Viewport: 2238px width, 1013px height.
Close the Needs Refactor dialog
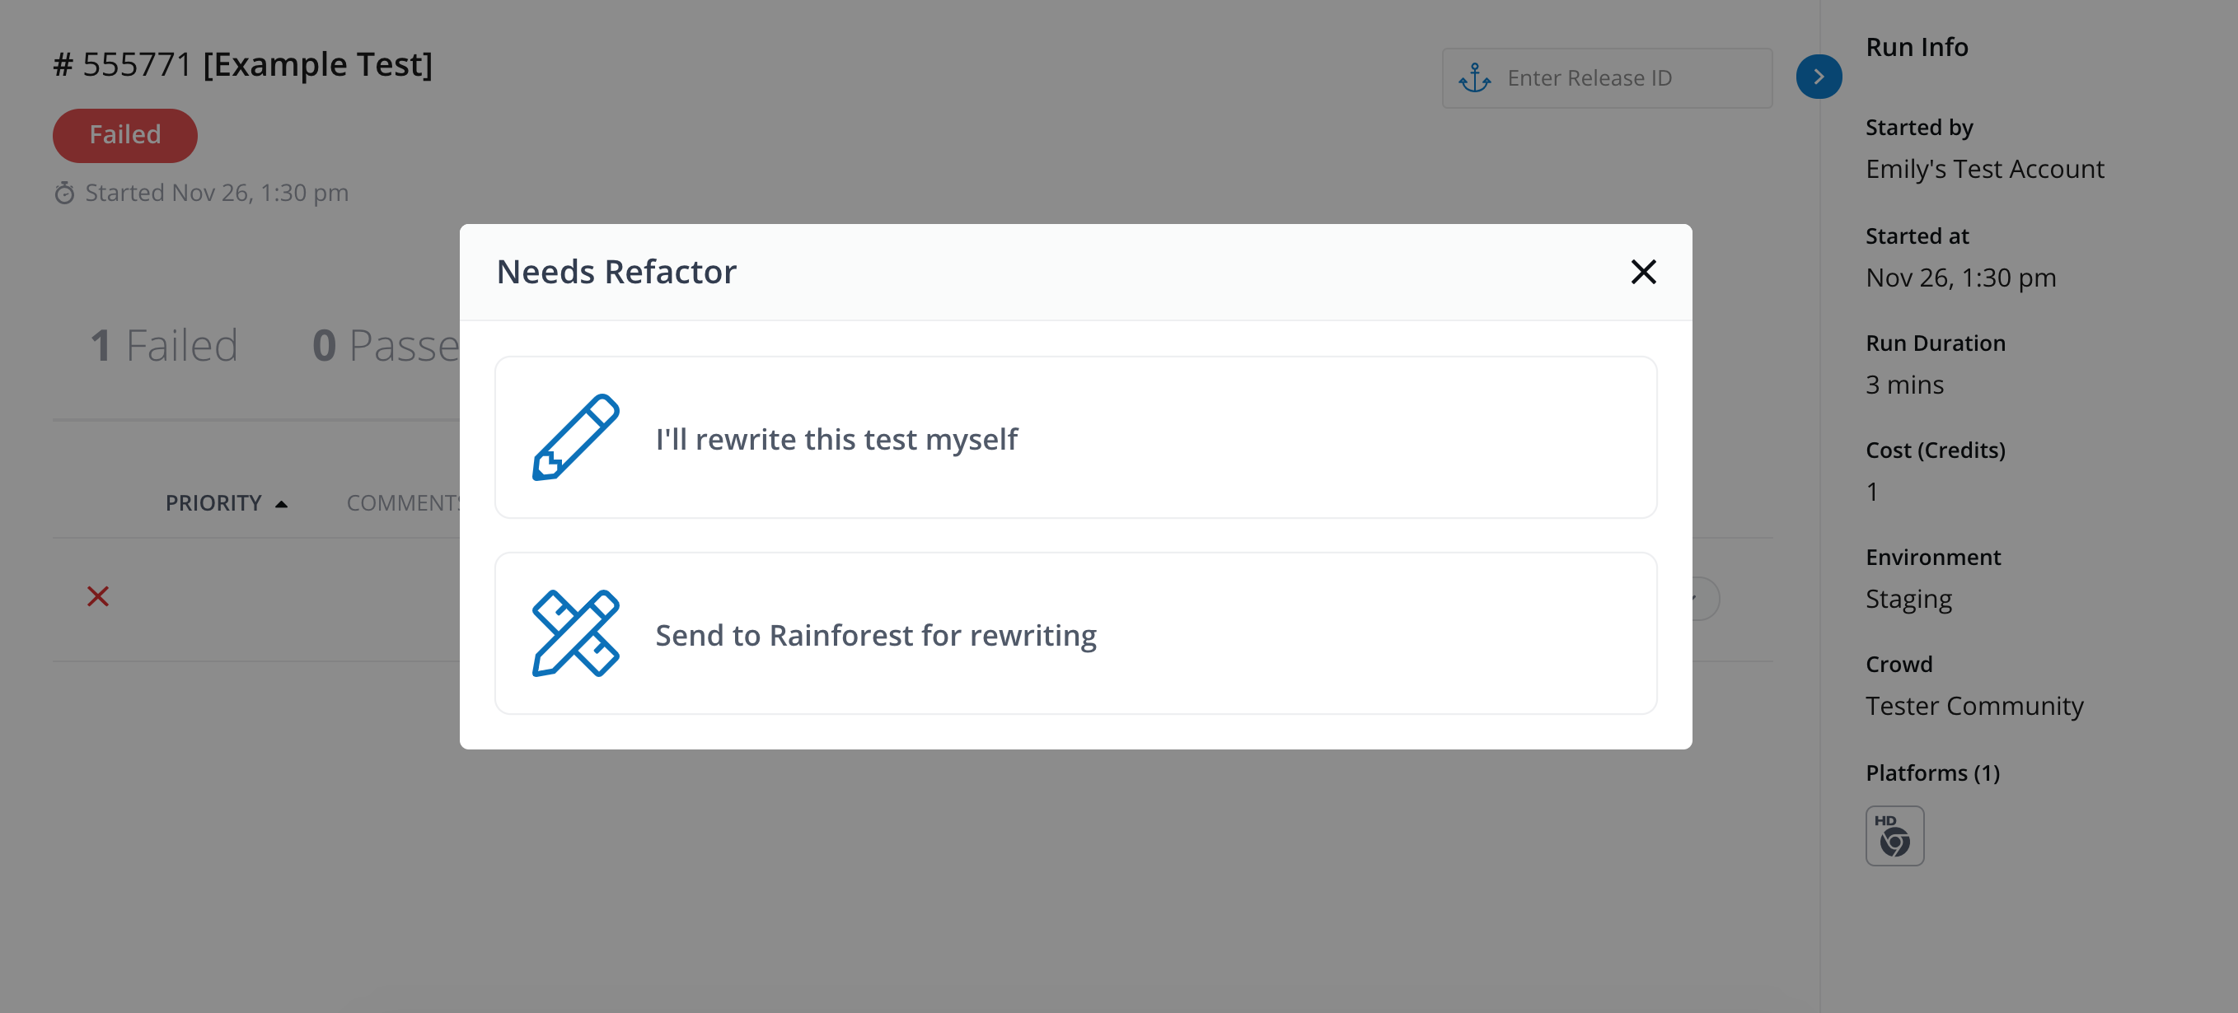tap(1643, 272)
